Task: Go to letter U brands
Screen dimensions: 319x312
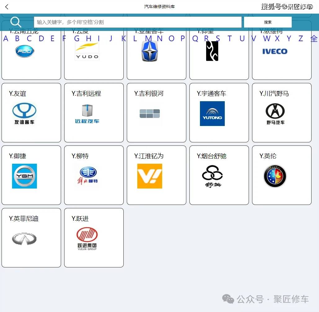Action: pos(242,38)
